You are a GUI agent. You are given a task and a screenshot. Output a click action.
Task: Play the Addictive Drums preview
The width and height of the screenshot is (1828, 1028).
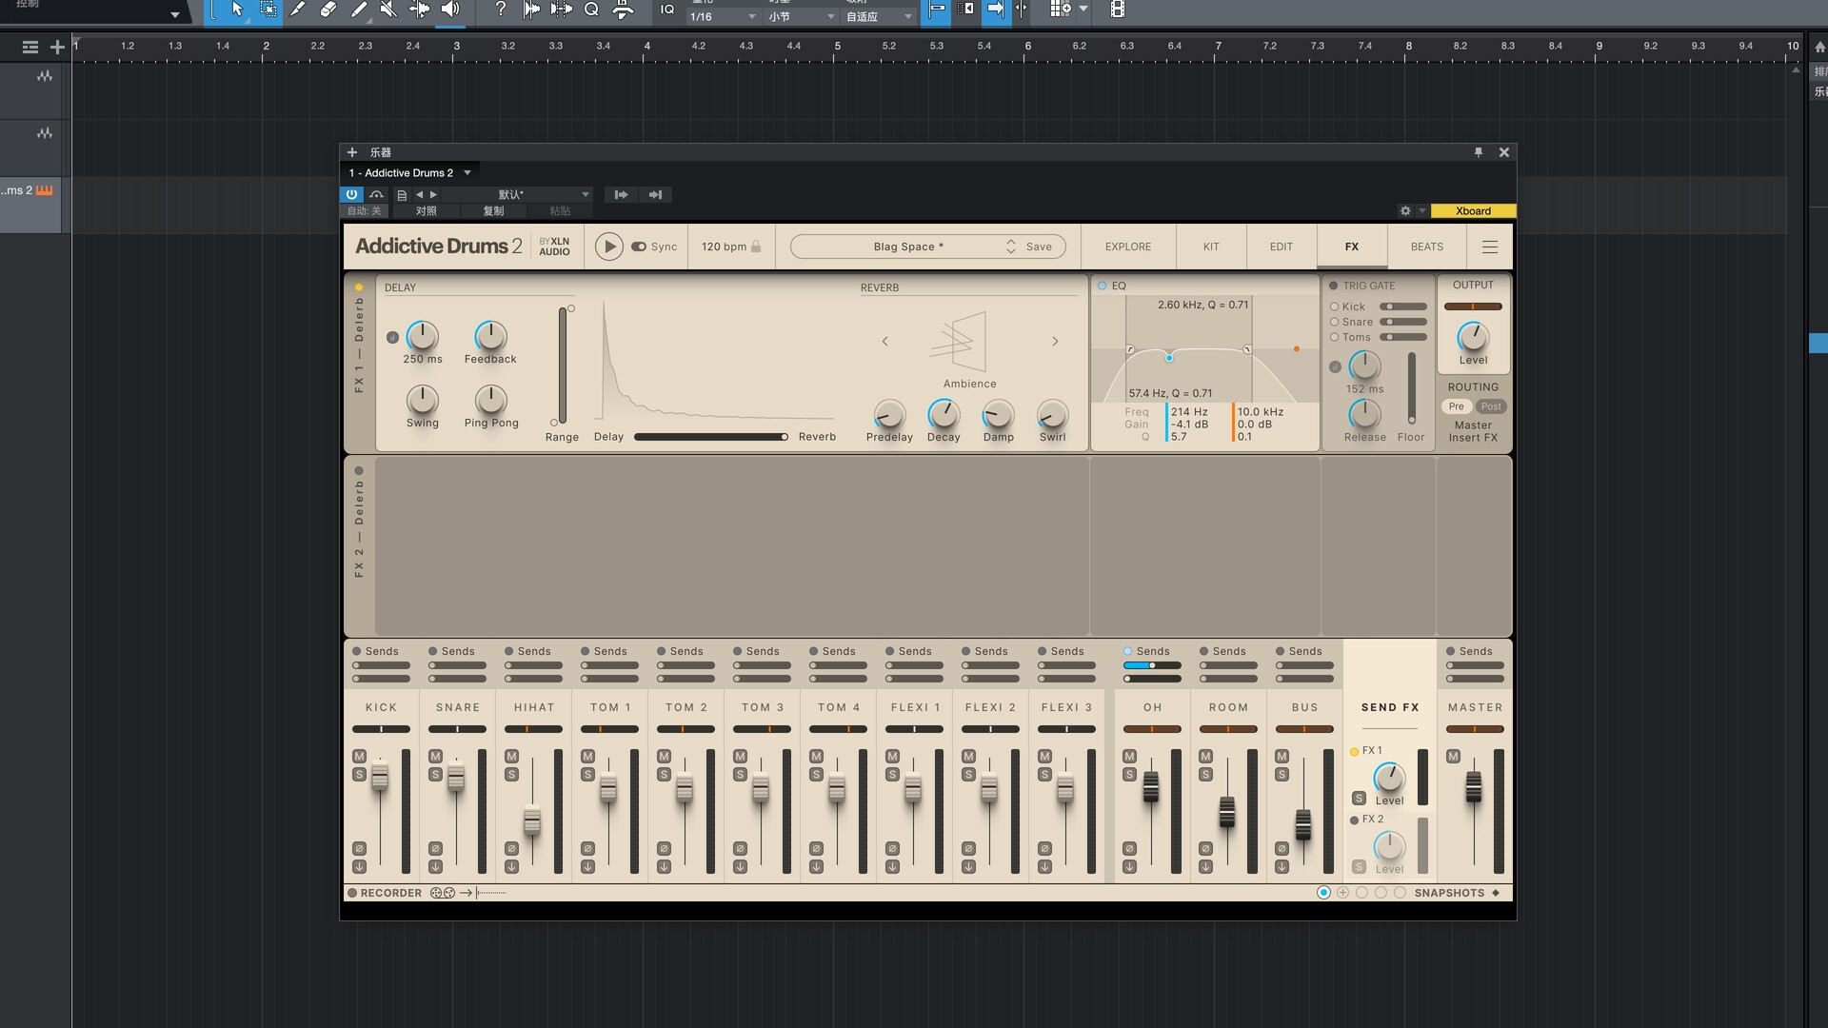tap(609, 247)
